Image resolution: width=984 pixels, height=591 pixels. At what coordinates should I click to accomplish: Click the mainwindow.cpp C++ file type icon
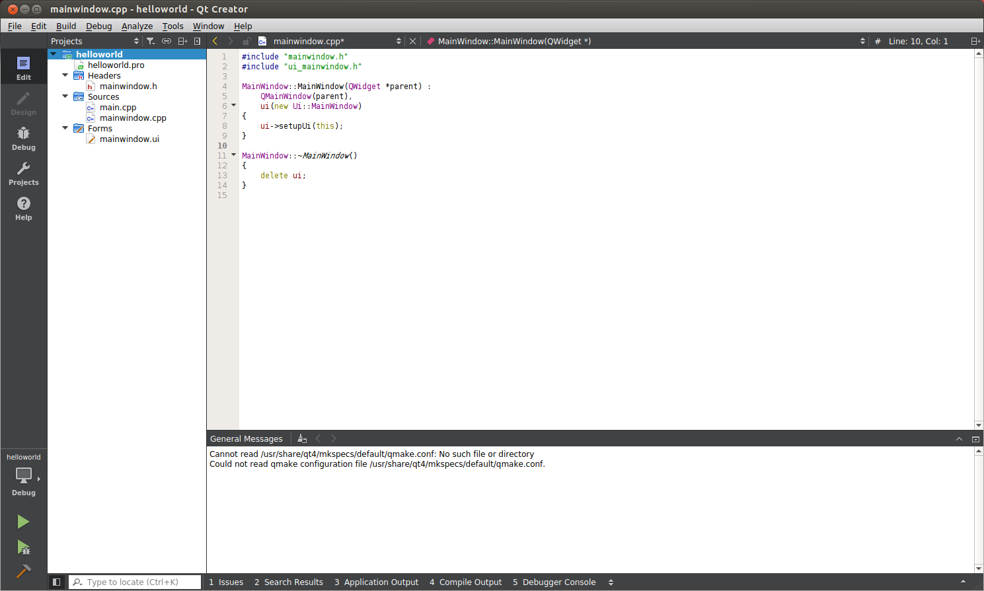[x=262, y=41]
